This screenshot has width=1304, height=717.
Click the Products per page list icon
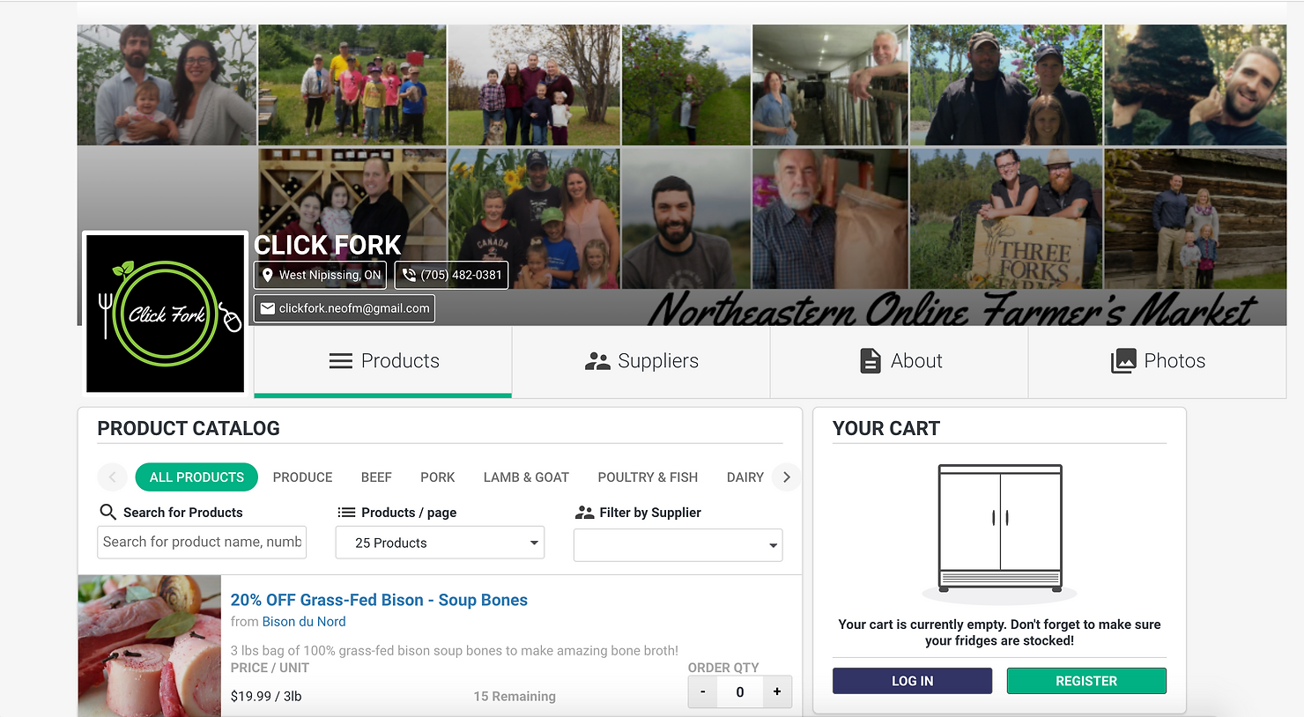(x=346, y=512)
